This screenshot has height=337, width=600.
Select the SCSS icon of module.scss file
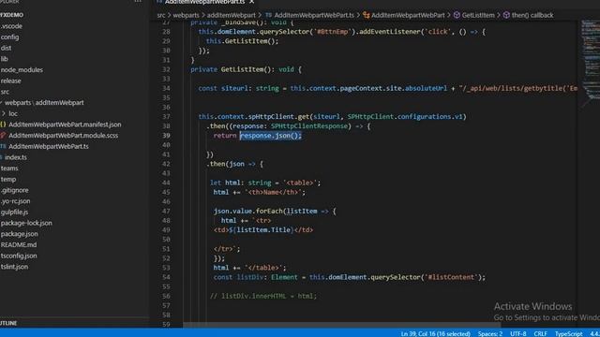point(3,135)
